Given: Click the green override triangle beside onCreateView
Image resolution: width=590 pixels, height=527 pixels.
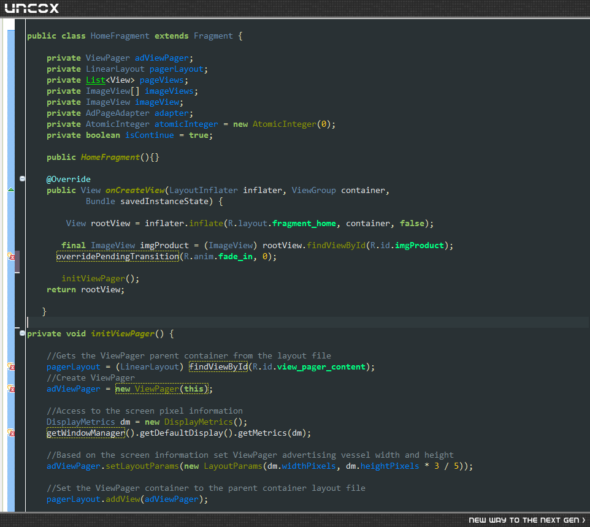Looking at the screenshot, I should (11, 190).
